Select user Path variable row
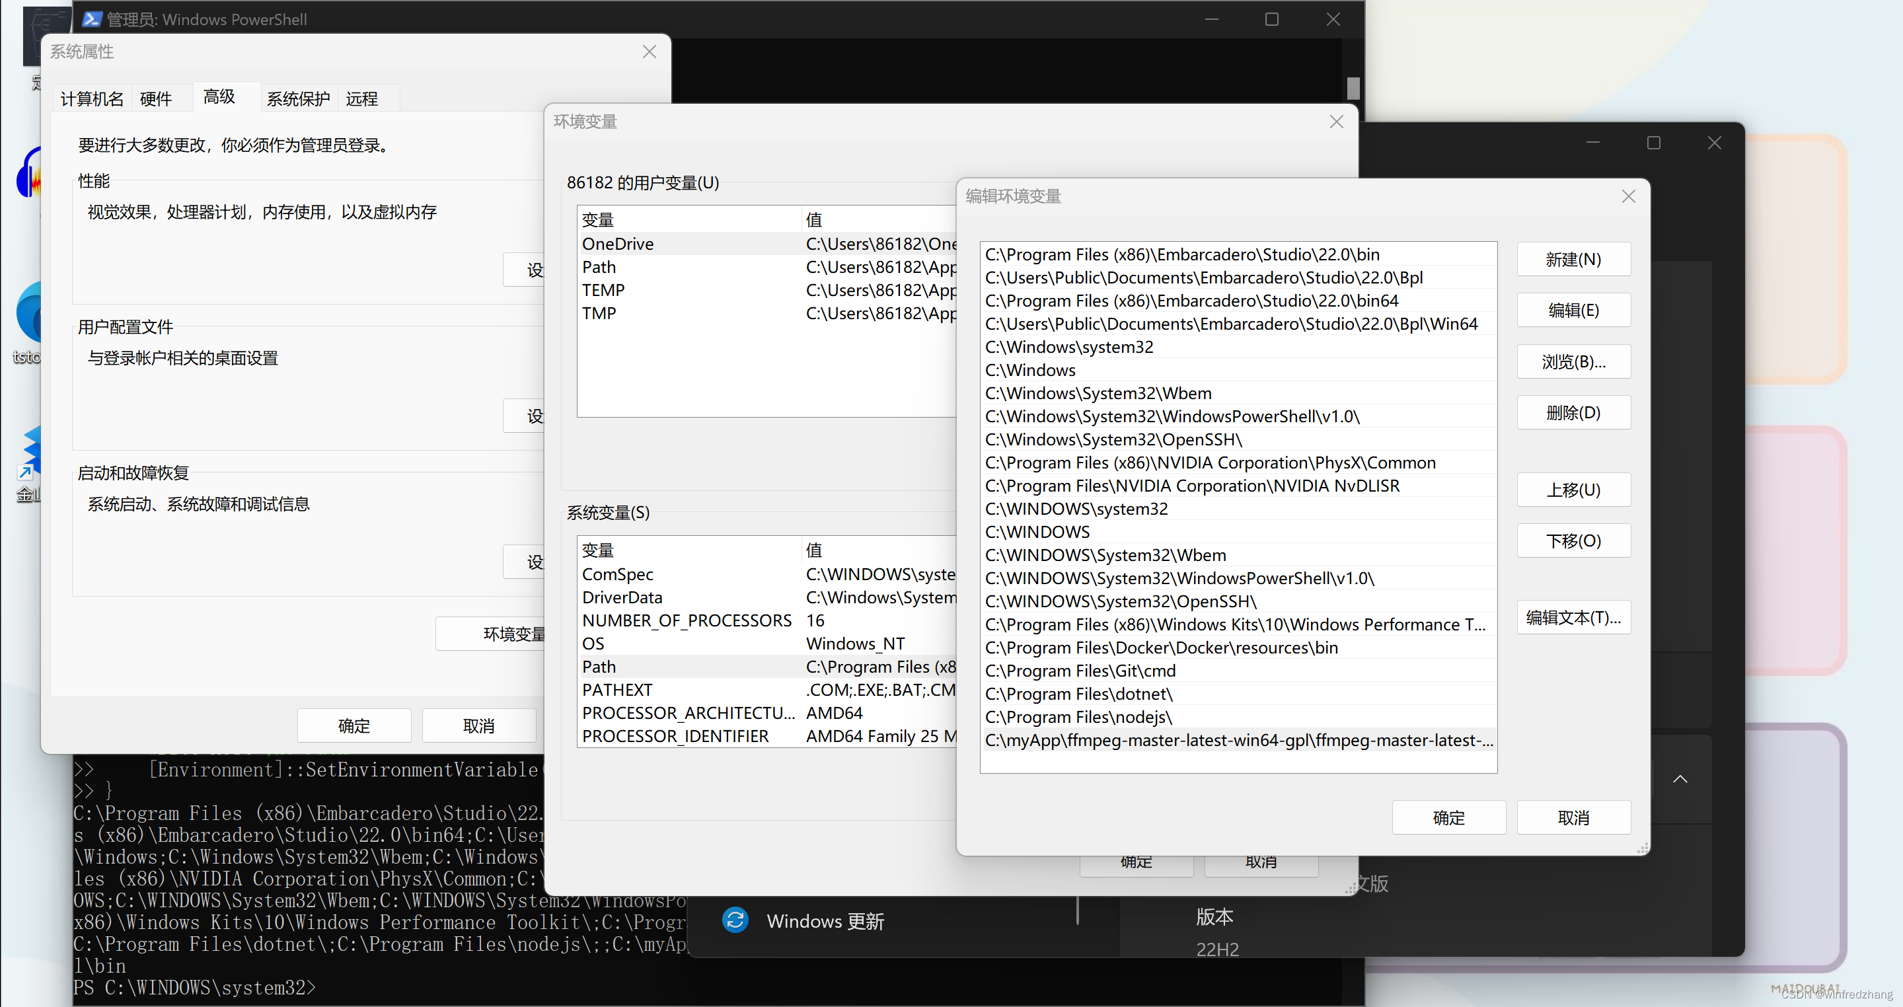The width and height of the screenshot is (1903, 1007). click(768, 267)
